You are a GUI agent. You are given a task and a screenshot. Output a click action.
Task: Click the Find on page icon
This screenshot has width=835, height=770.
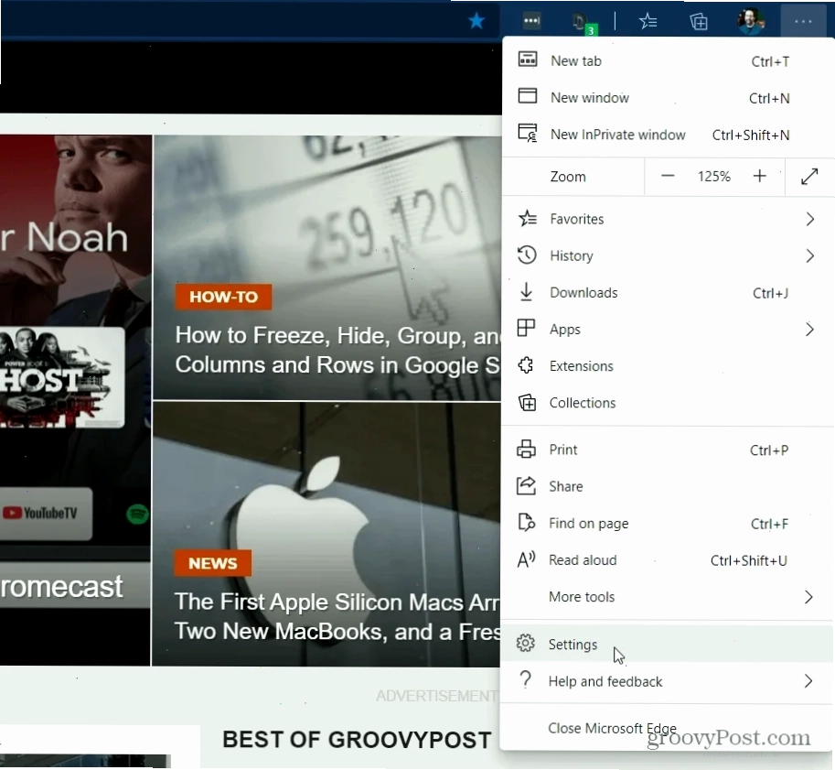[526, 523]
